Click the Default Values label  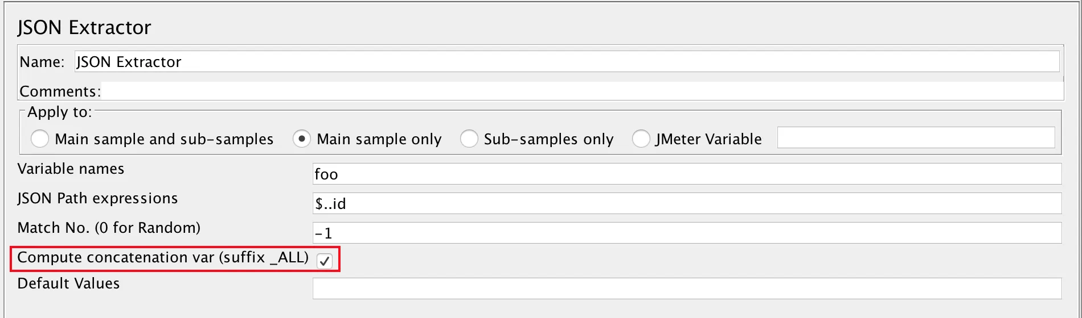click(68, 283)
